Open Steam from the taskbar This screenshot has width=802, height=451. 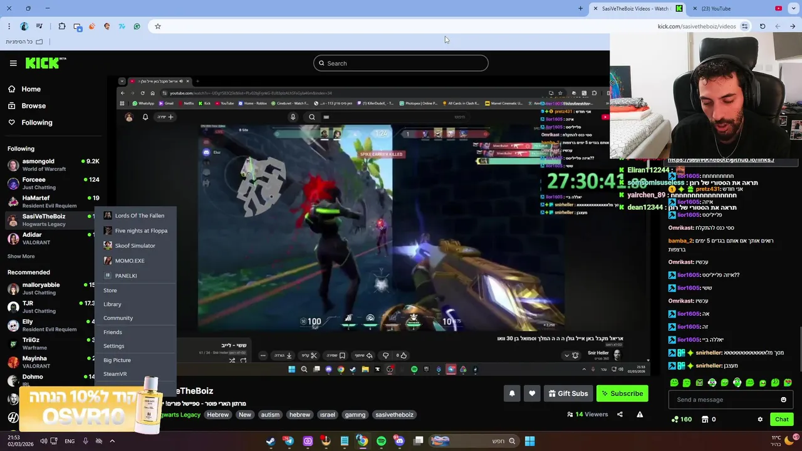click(x=271, y=441)
